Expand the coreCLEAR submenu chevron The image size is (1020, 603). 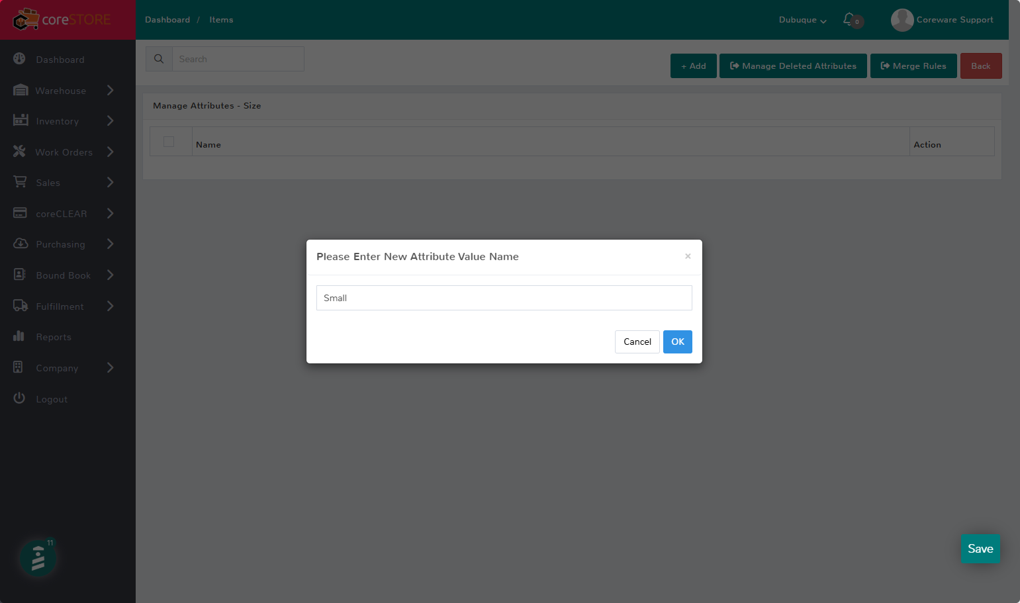click(x=111, y=213)
